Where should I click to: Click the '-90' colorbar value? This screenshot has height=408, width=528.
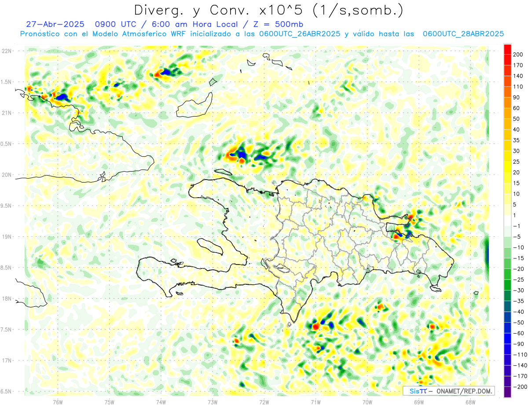(x=519, y=344)
